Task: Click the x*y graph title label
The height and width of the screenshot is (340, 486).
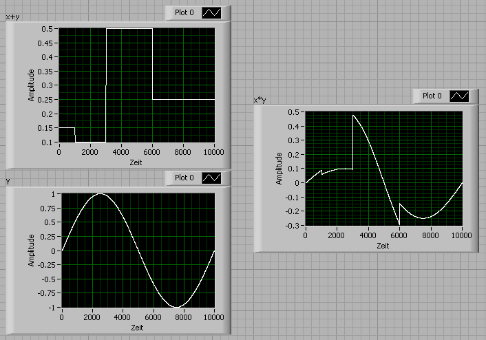Action: tap(260, 100)
